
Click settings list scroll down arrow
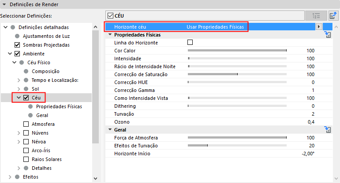click(x=336, y=179)
